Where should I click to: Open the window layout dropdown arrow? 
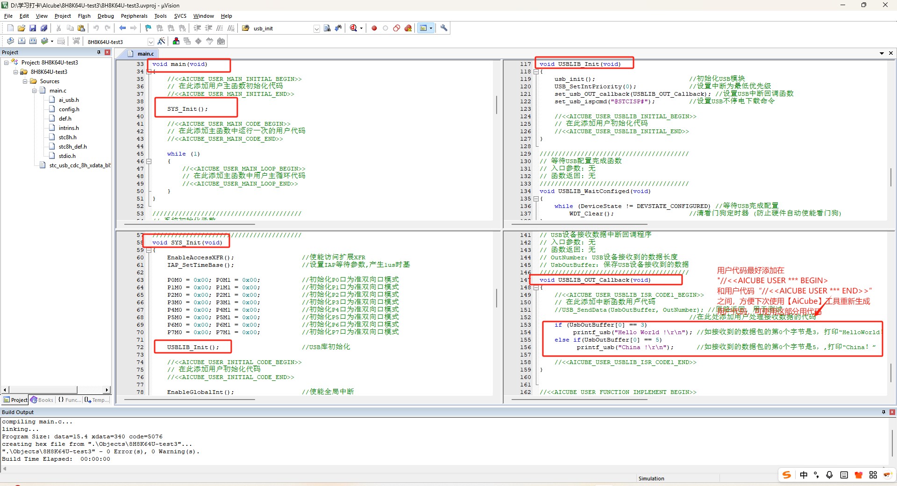(x=431, y=29)
